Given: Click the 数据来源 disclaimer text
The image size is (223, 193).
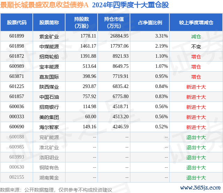Looking at the screenshot, I should tap(56, 190).
